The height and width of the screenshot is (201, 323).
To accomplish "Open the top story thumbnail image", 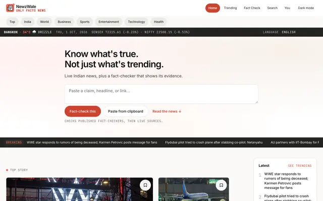I will coord(80,189).
